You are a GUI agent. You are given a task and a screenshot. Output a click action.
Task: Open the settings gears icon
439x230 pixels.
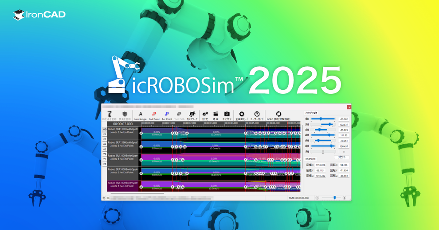click(x=205, y=115)
